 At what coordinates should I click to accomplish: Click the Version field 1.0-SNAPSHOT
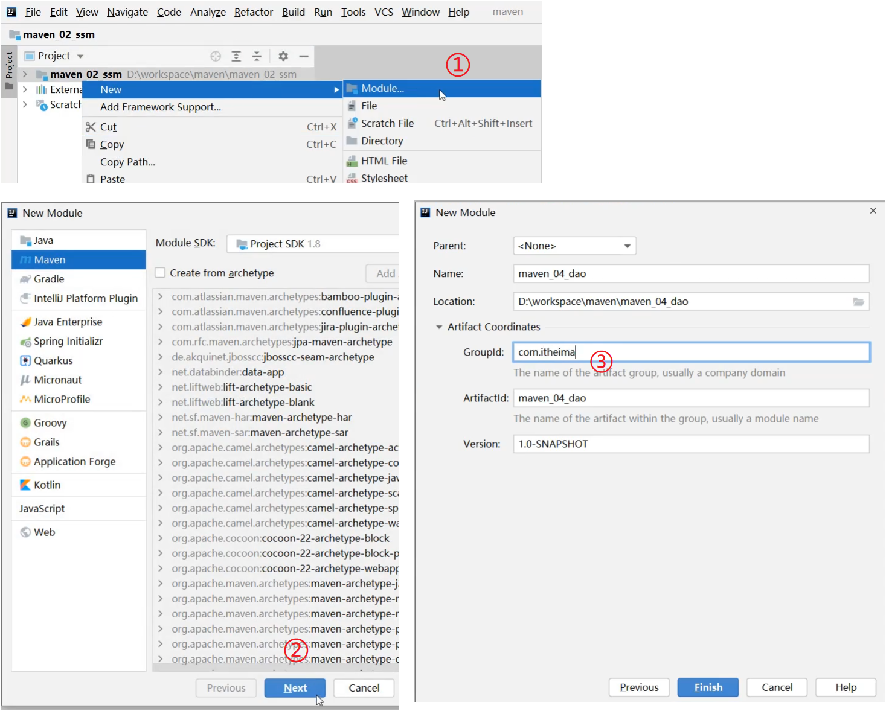tap(691, 444)
